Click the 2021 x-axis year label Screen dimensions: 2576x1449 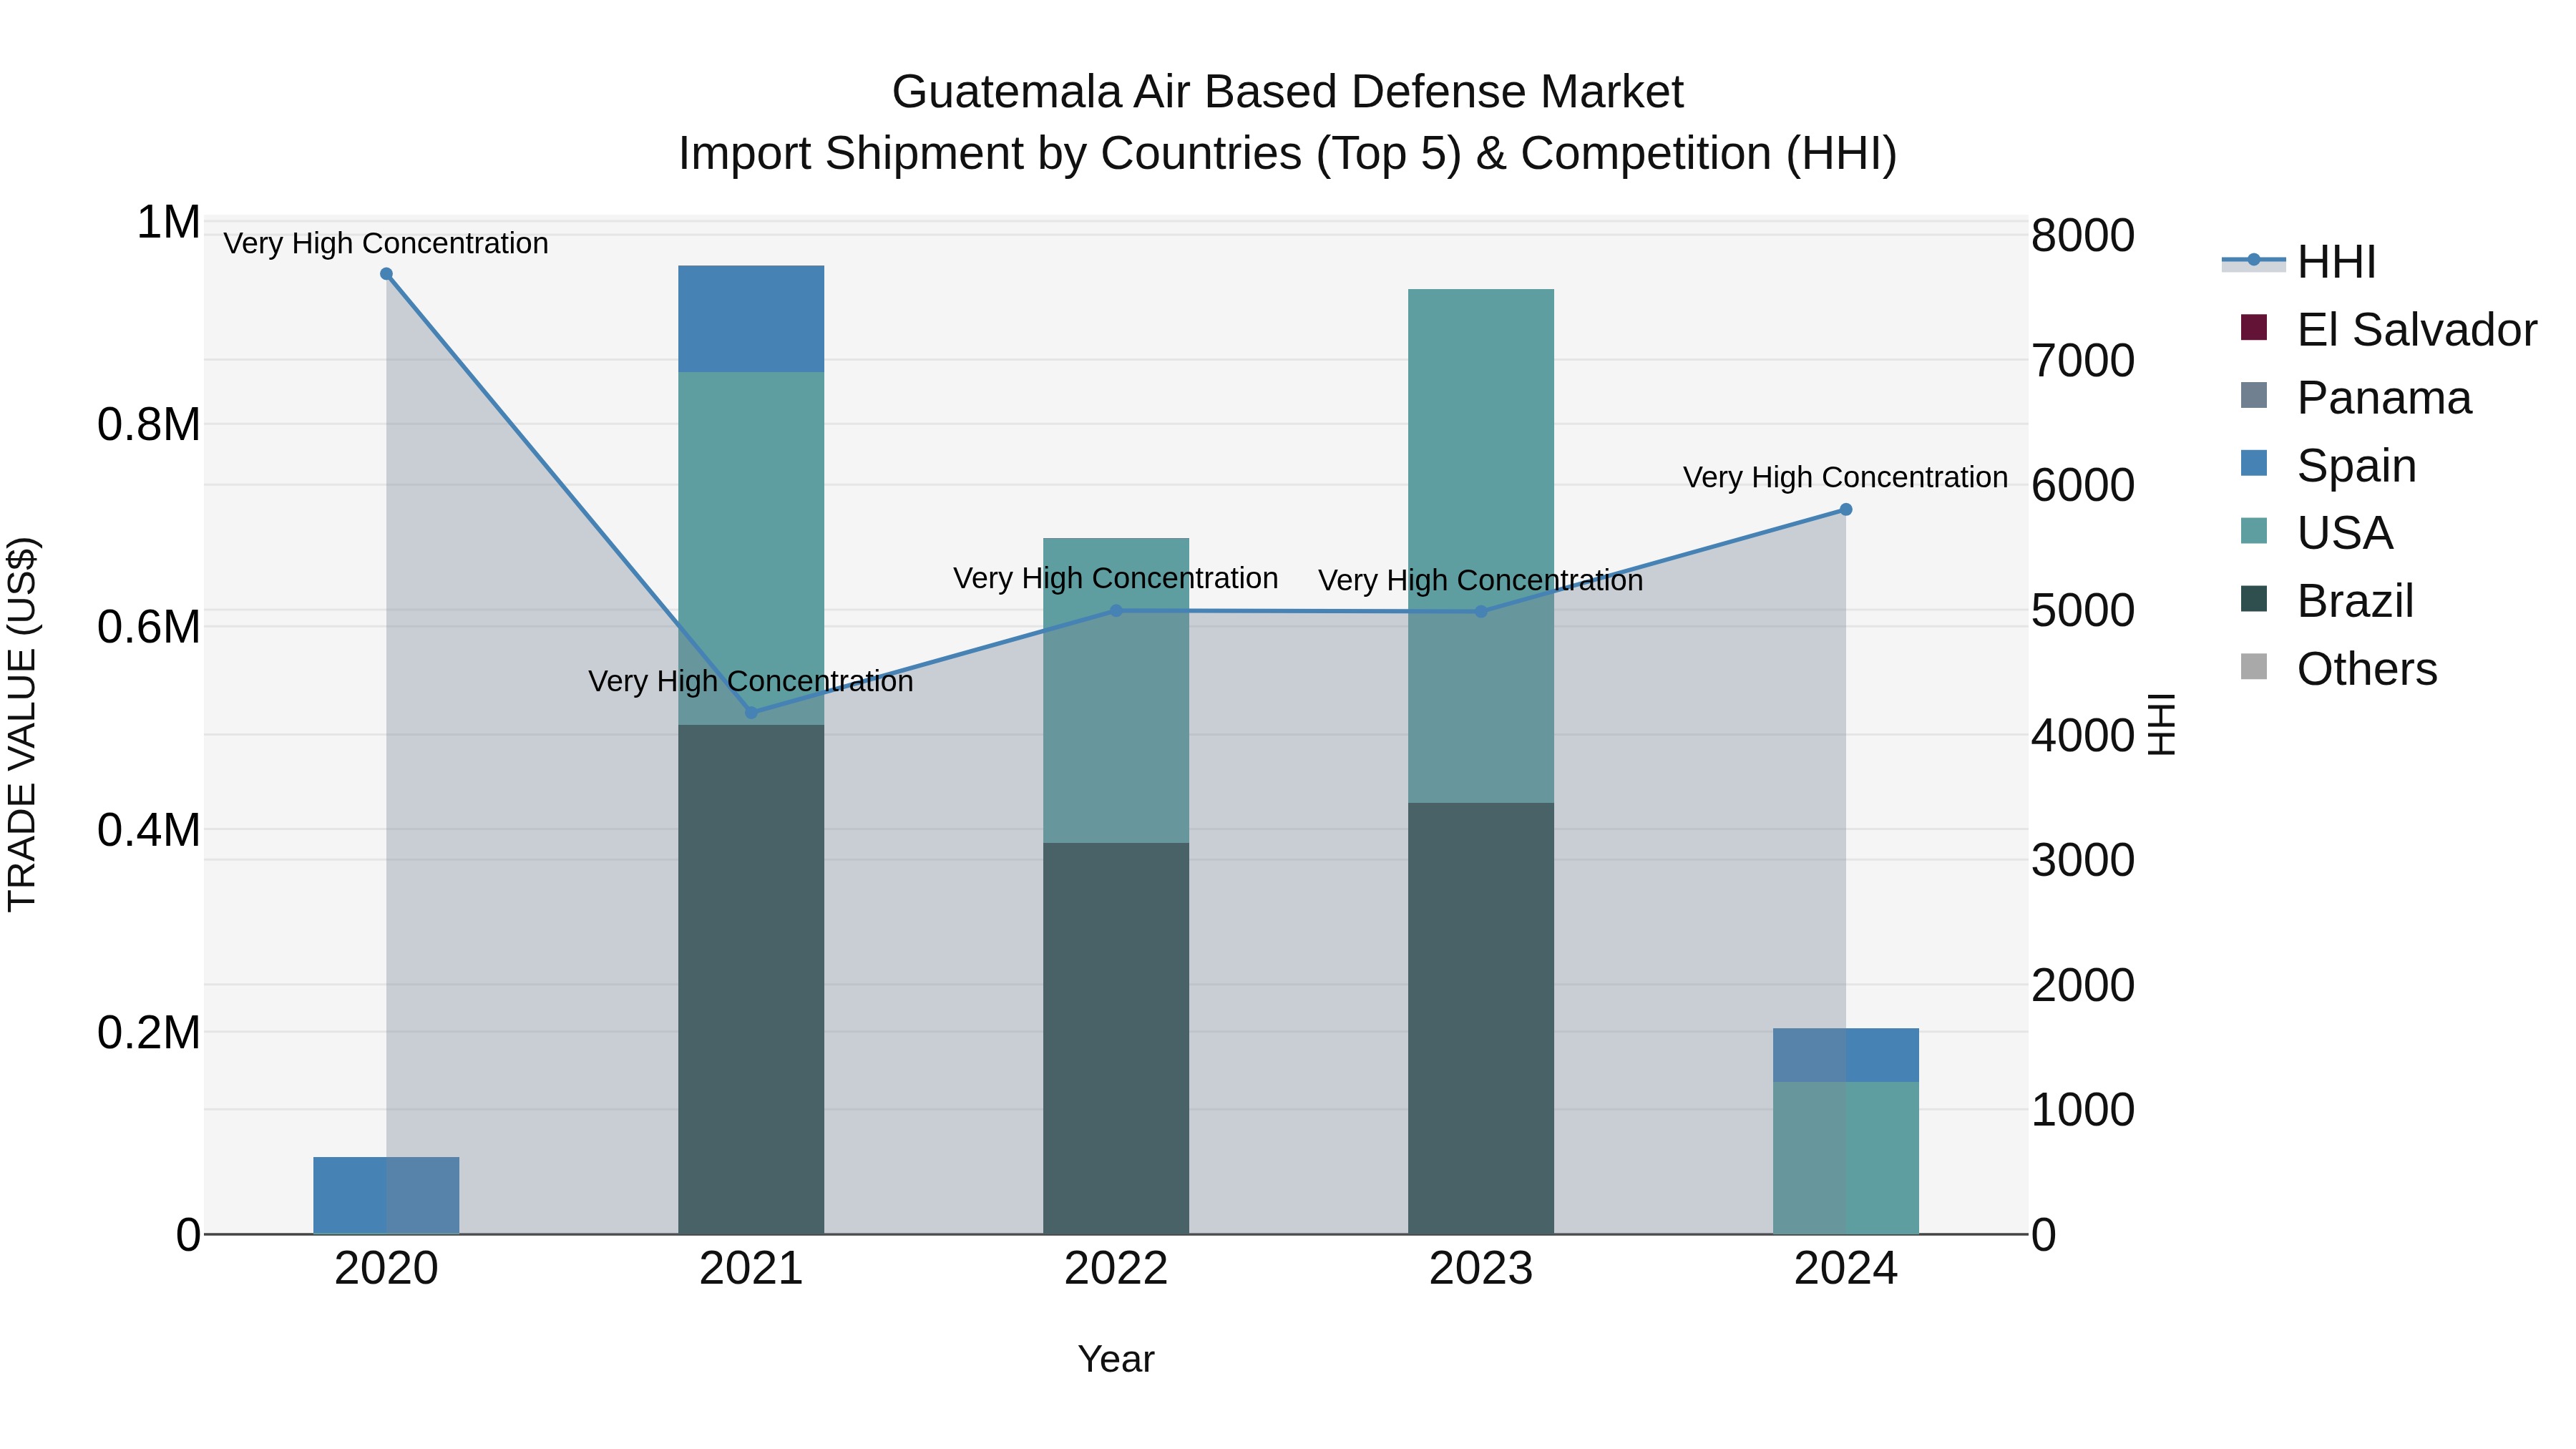[752, 1269]
